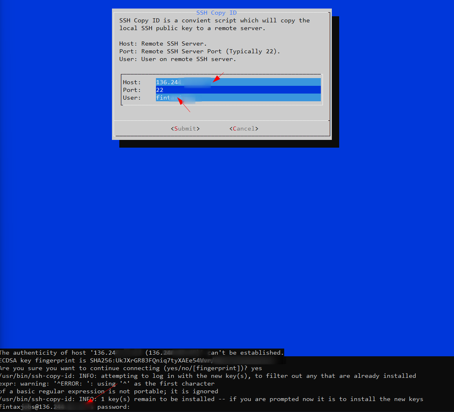Click the User: field label
The image size is (454, 412).
tap(132, 98)
